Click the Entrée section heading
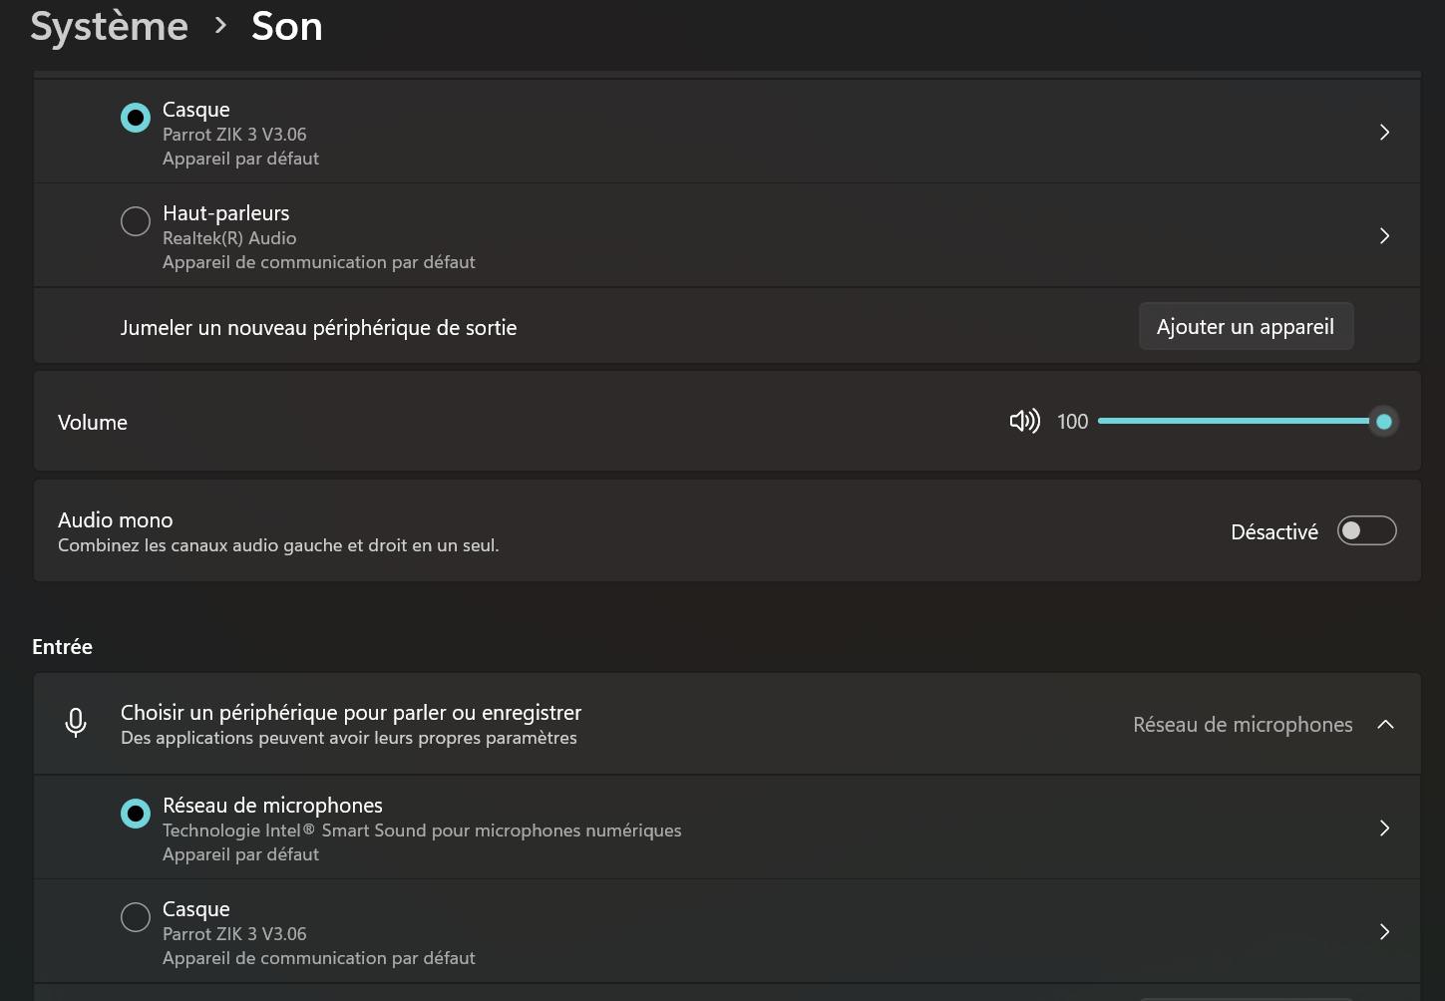 coord(62,646)
